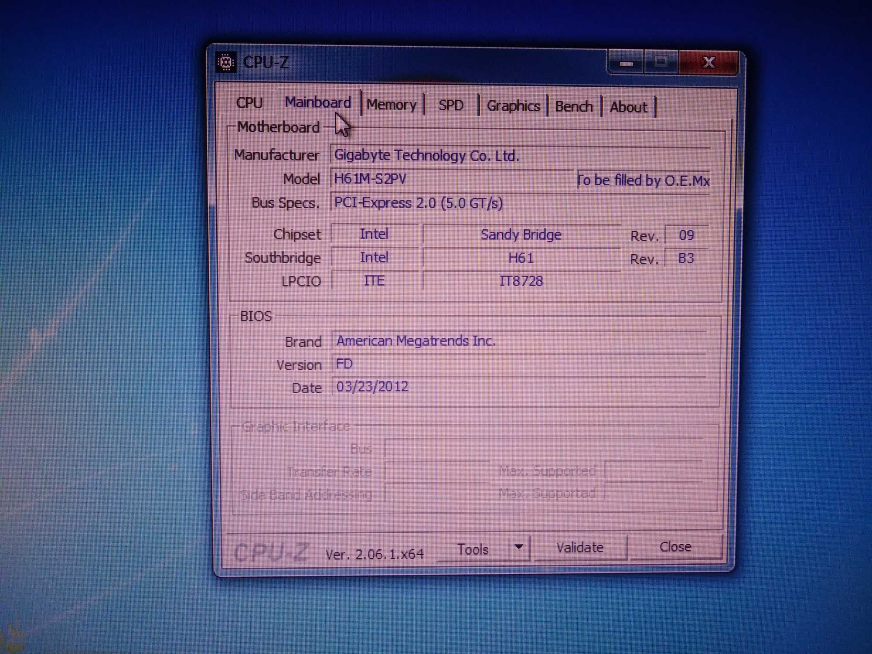This screenshot has width=872, height=654.
Task: Go to the Bench tab
Action: [x=574, y=106]
